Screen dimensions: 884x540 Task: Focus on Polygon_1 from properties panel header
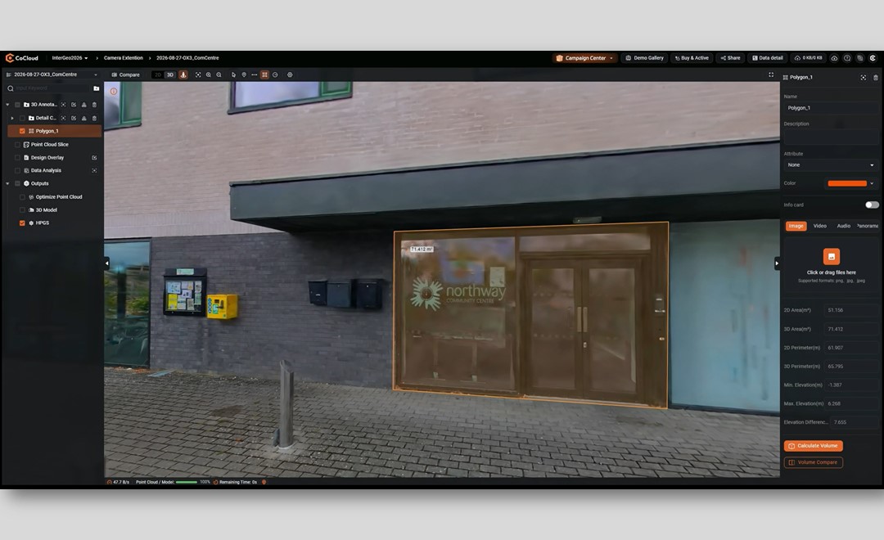tap(864, 78)
